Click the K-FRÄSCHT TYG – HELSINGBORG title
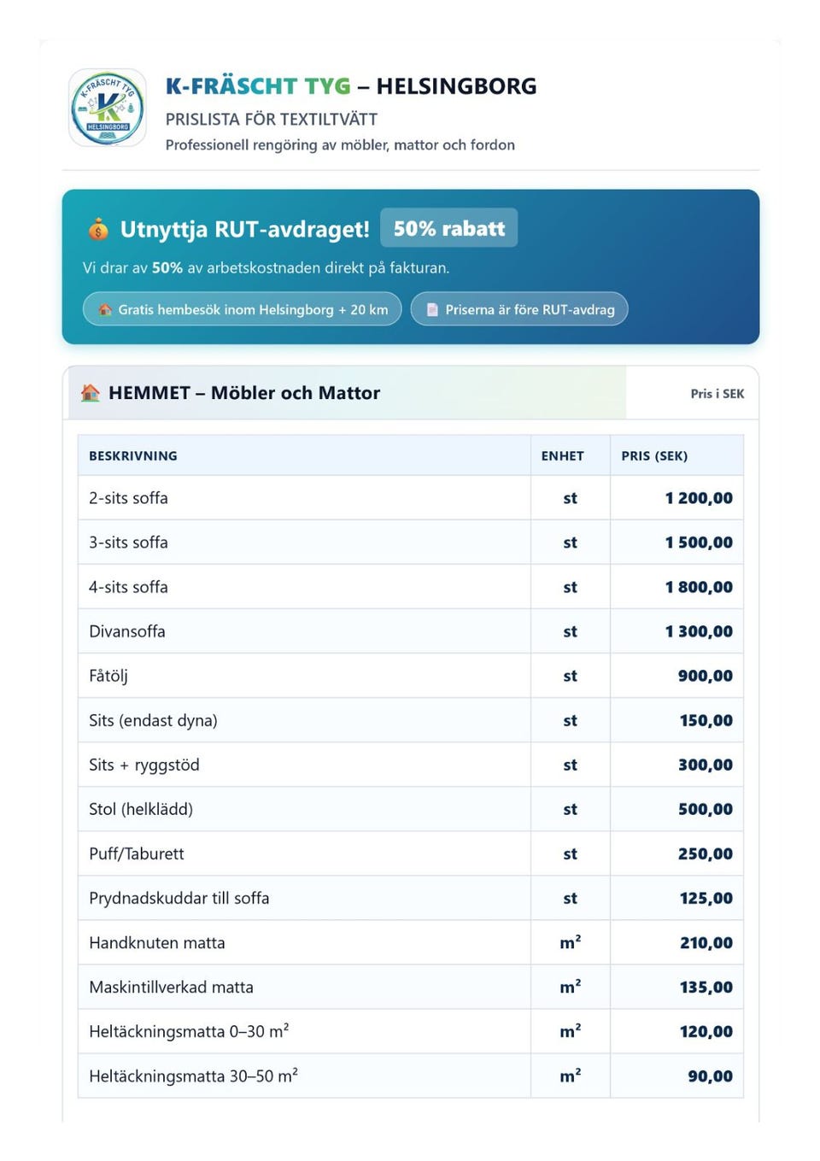The image size is (820, 1161). 350,86
